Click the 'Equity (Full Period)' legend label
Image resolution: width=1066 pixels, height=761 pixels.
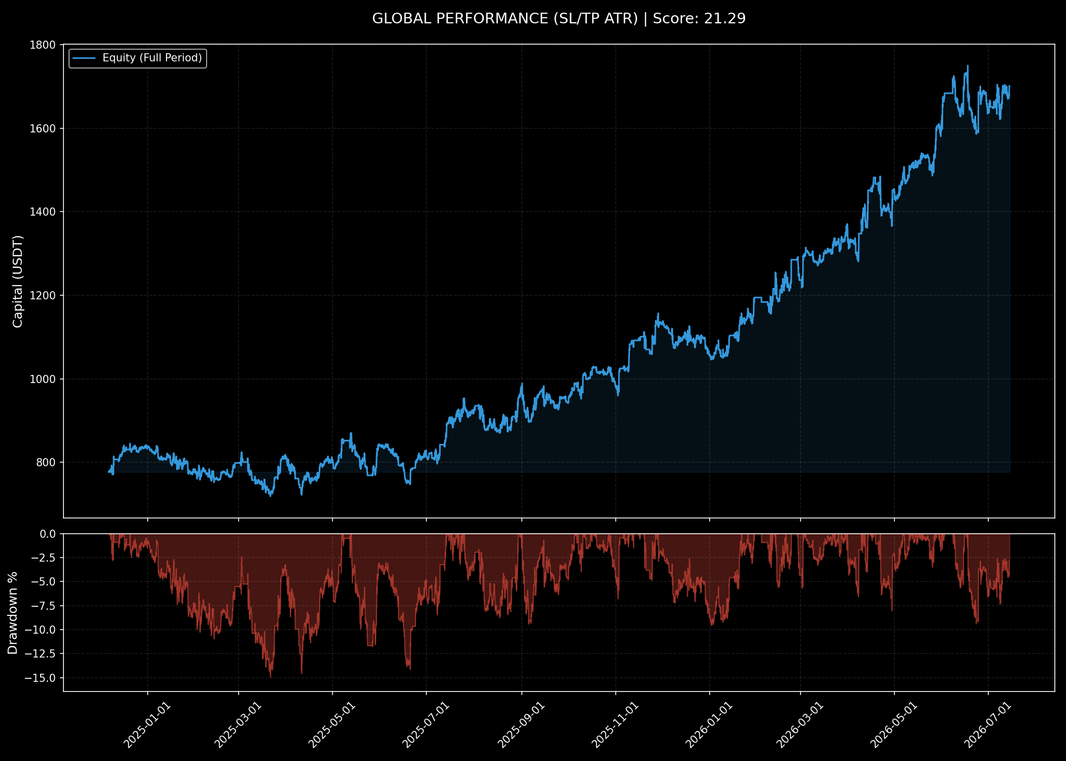(152, 58)
